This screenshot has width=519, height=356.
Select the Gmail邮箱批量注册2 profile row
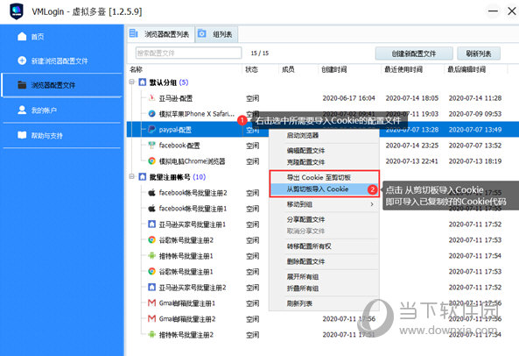point(323,319)
